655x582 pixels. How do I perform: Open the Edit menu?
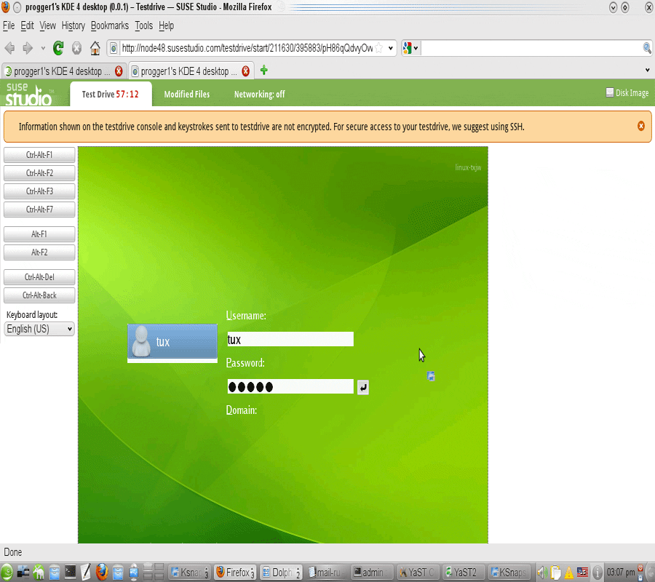[x=27, y=26]
